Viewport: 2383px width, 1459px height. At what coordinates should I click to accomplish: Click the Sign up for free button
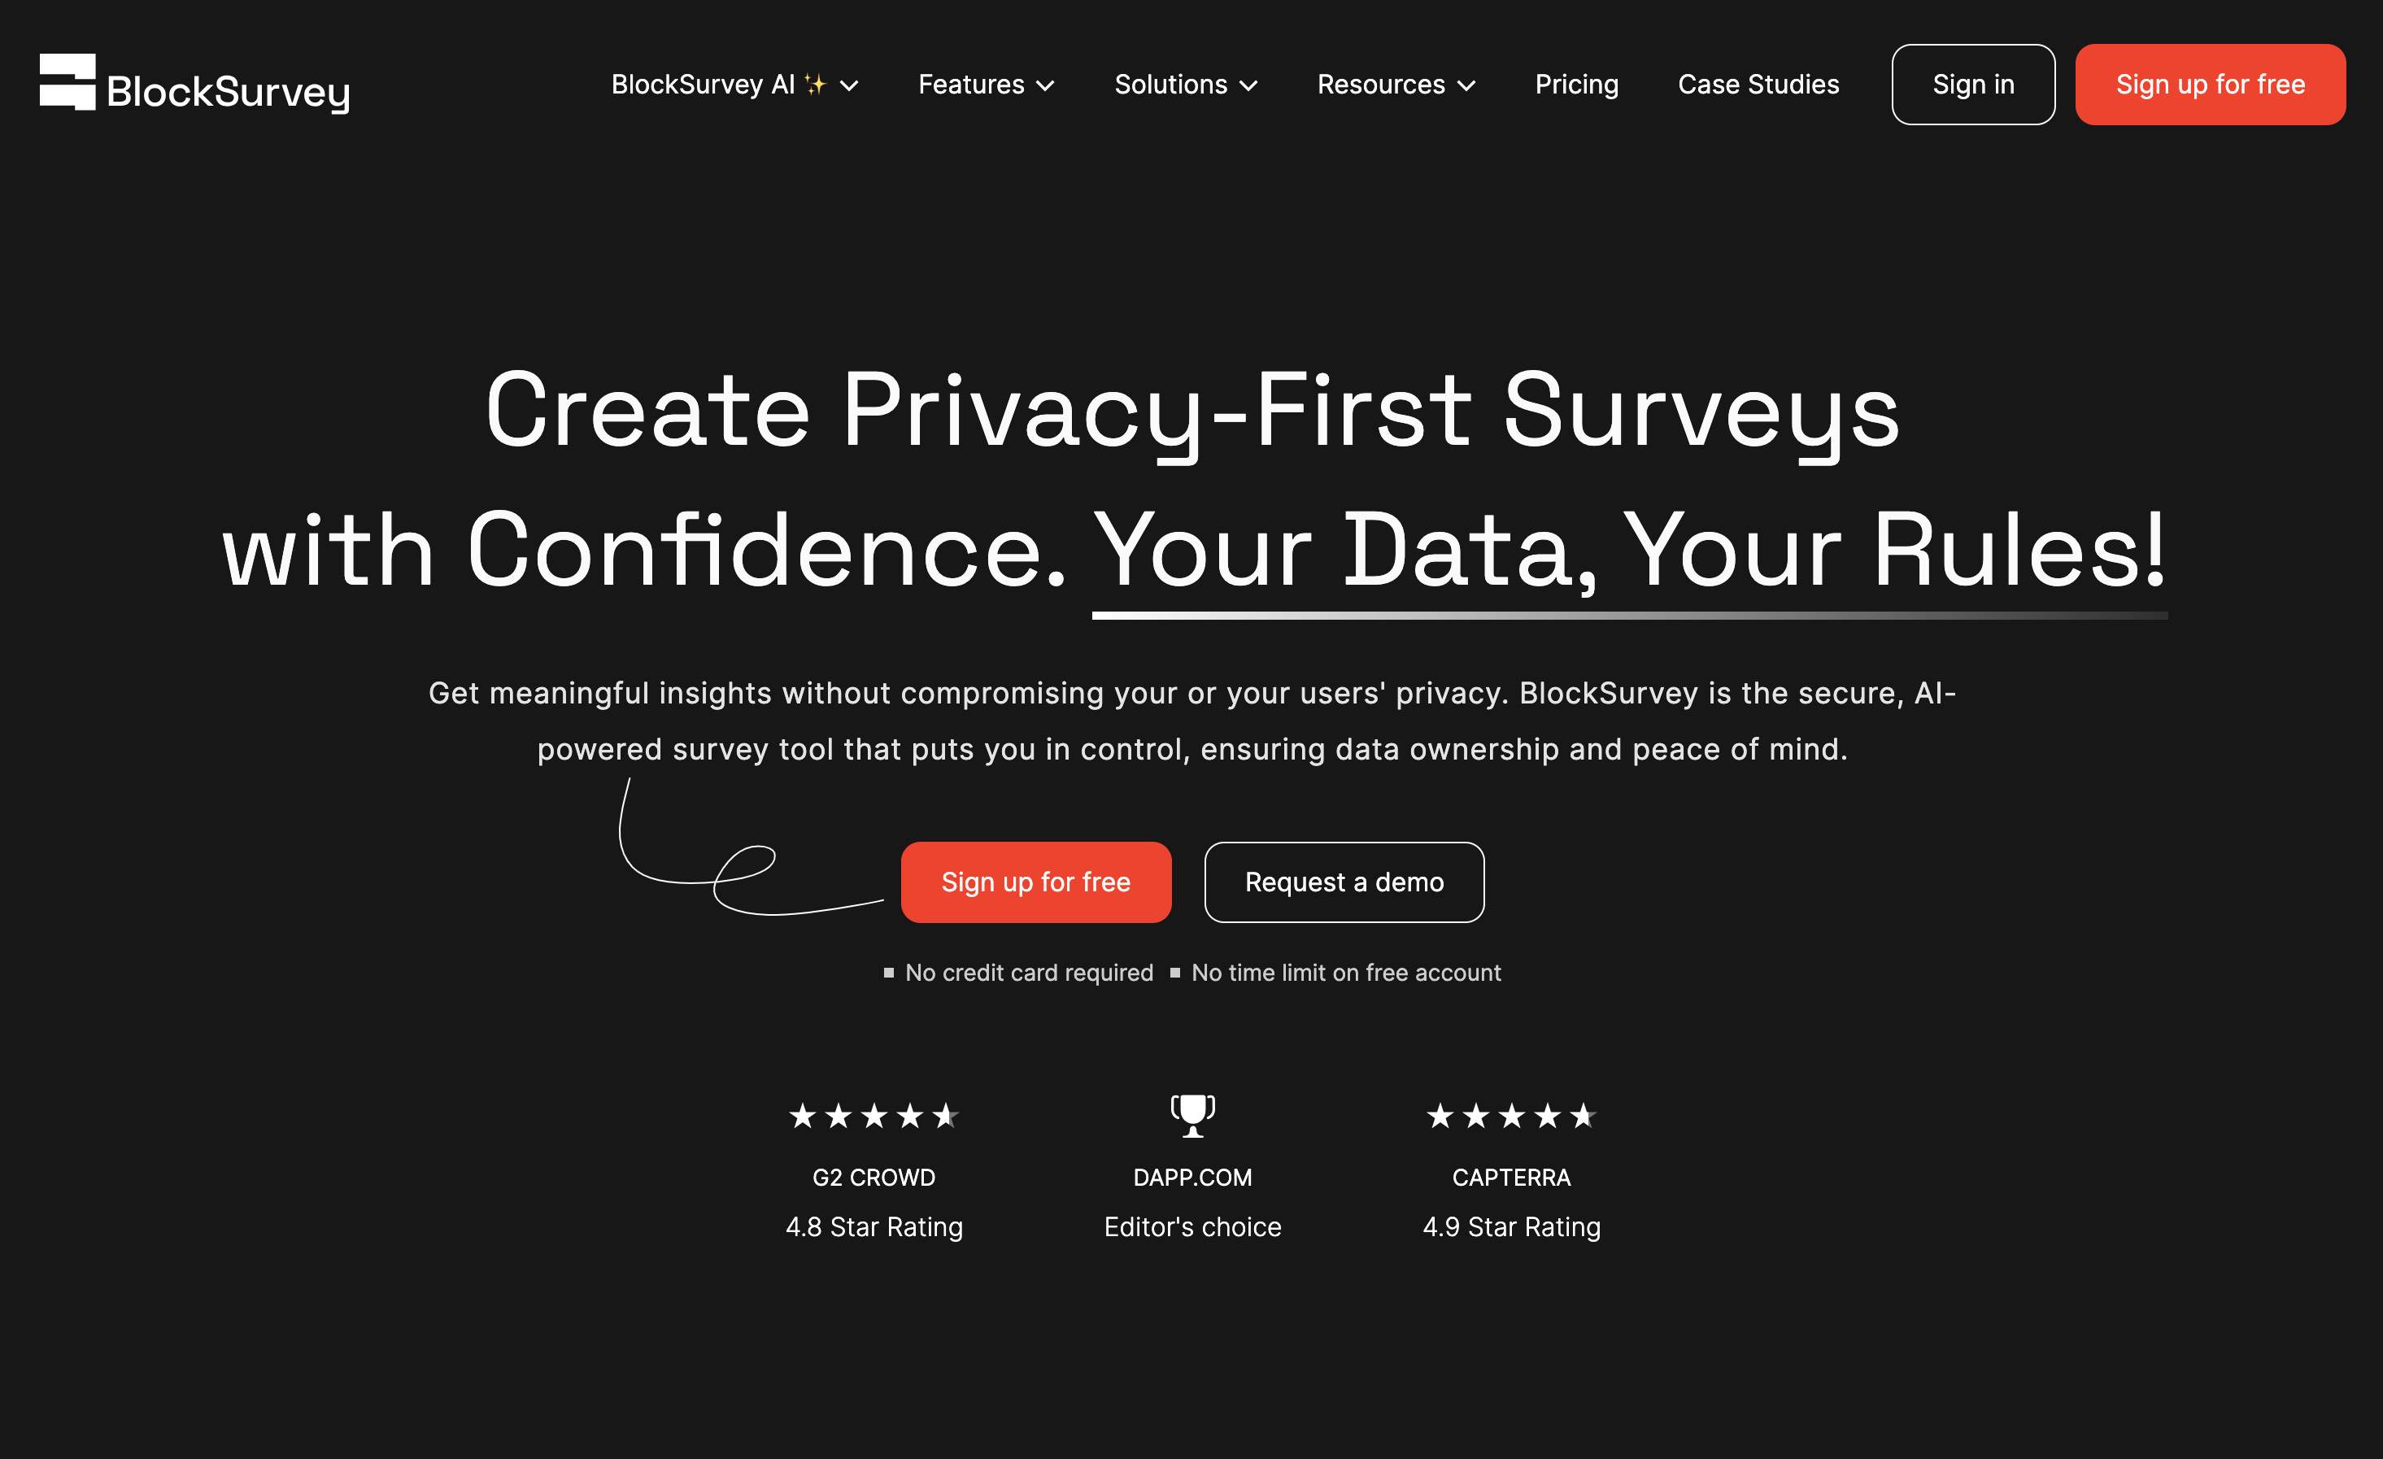[1037, 882]
